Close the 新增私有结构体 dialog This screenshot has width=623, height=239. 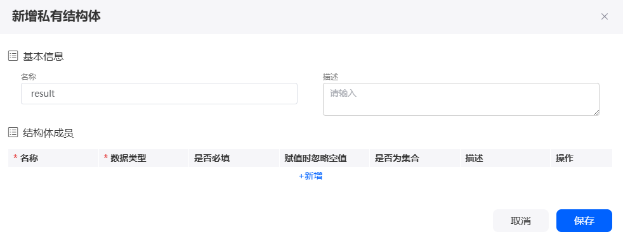click(605, 16)
